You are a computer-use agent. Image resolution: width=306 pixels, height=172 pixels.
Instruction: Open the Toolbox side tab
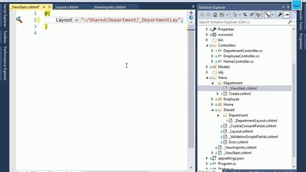pos(5,37)
